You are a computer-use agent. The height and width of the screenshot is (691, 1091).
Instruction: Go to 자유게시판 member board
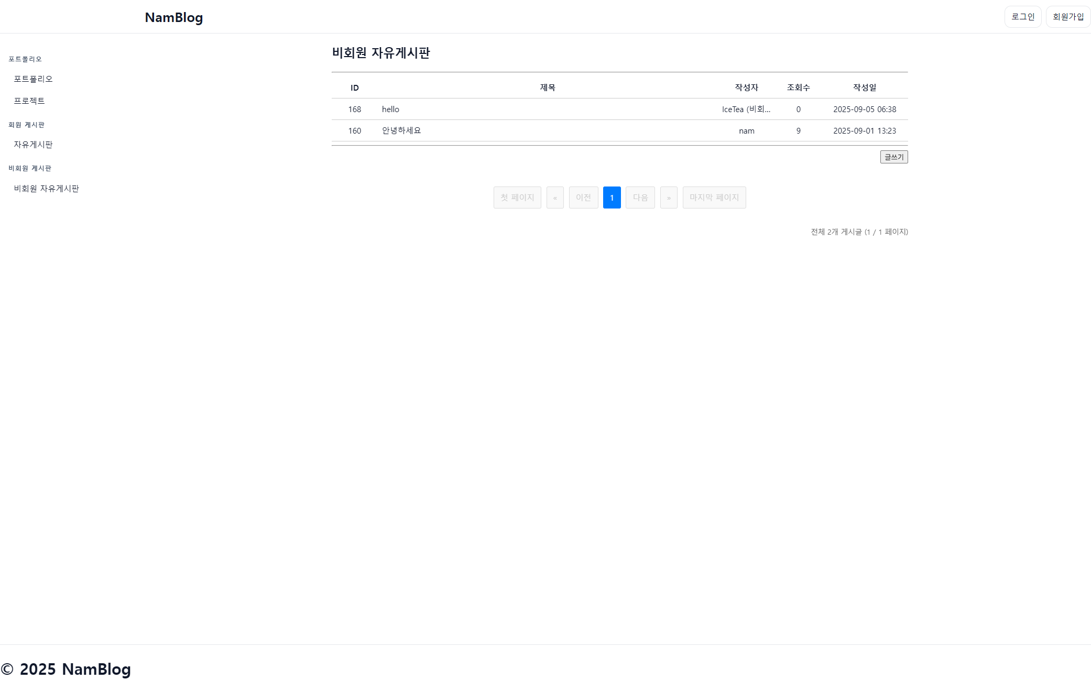[33, 144]
